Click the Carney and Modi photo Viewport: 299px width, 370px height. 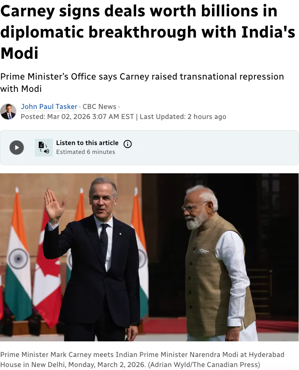pos(149,257)
